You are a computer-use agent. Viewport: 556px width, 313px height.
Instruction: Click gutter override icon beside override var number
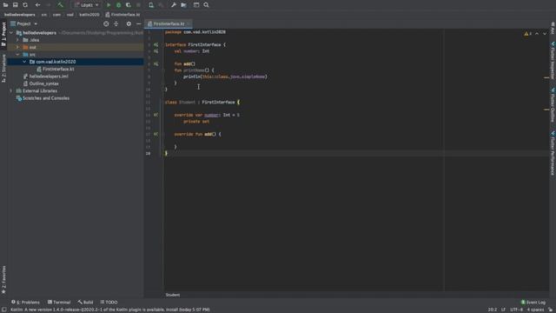[x=156, y=115]
